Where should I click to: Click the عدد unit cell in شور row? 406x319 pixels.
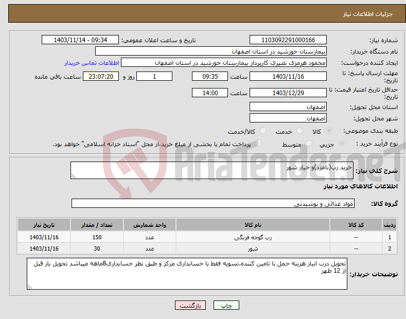click(150, 249)
